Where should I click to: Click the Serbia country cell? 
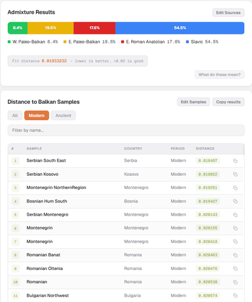131,161
